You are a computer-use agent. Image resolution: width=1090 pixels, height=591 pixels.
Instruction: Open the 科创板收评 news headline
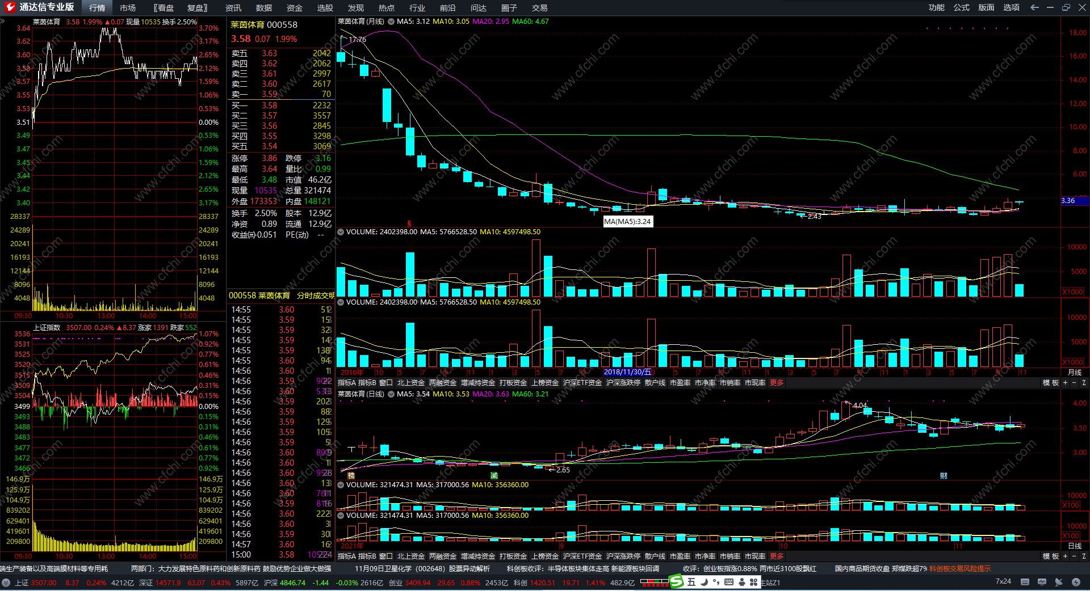583,568
